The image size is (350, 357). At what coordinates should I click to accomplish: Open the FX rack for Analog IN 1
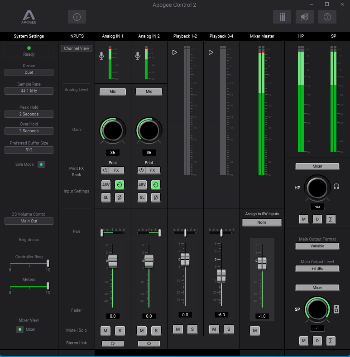[116, 170]
